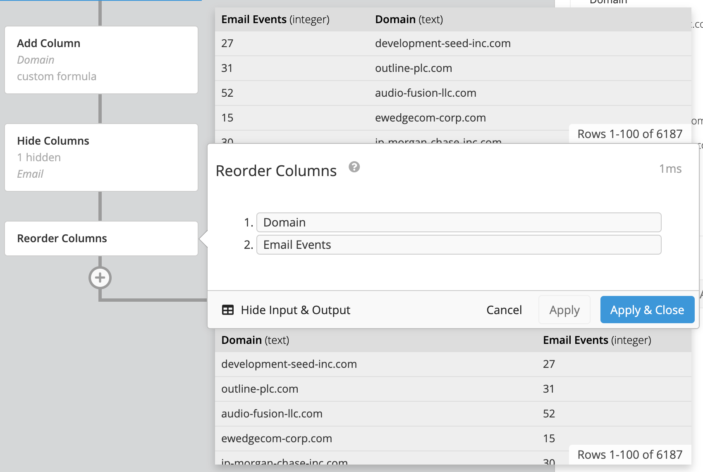Click input cell value 31
The width and height of the screenshot is (703, 472).
(x=227, y=68)
